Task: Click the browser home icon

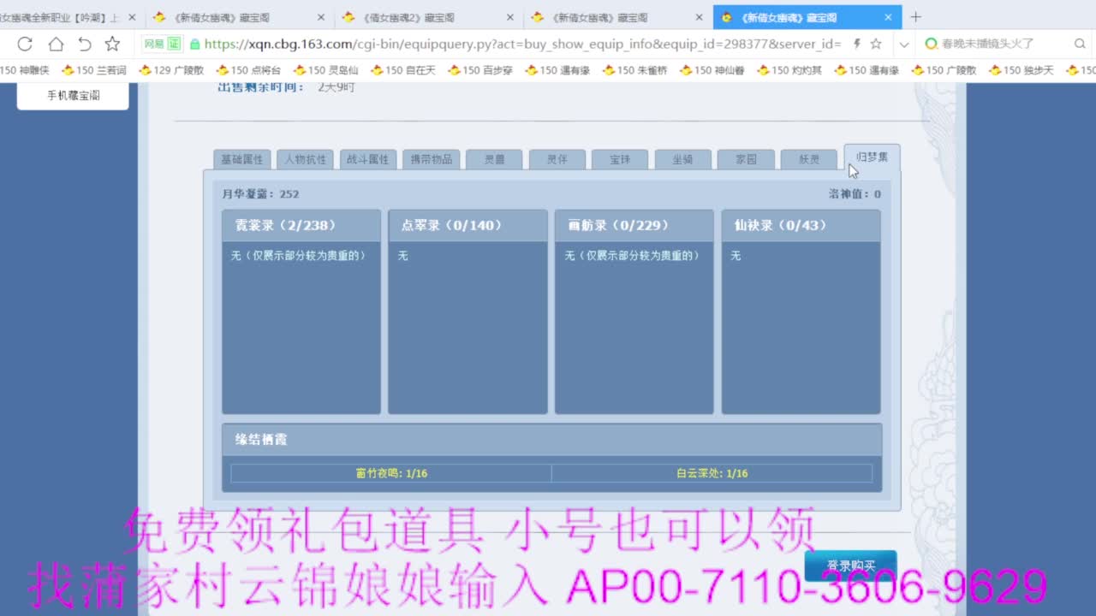Action: 56,44
